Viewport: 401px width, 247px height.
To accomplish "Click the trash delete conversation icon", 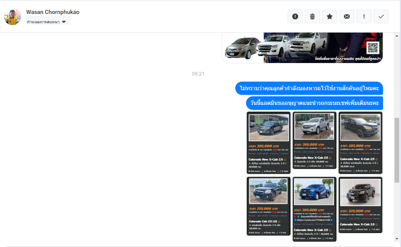I will click(312, 16).
